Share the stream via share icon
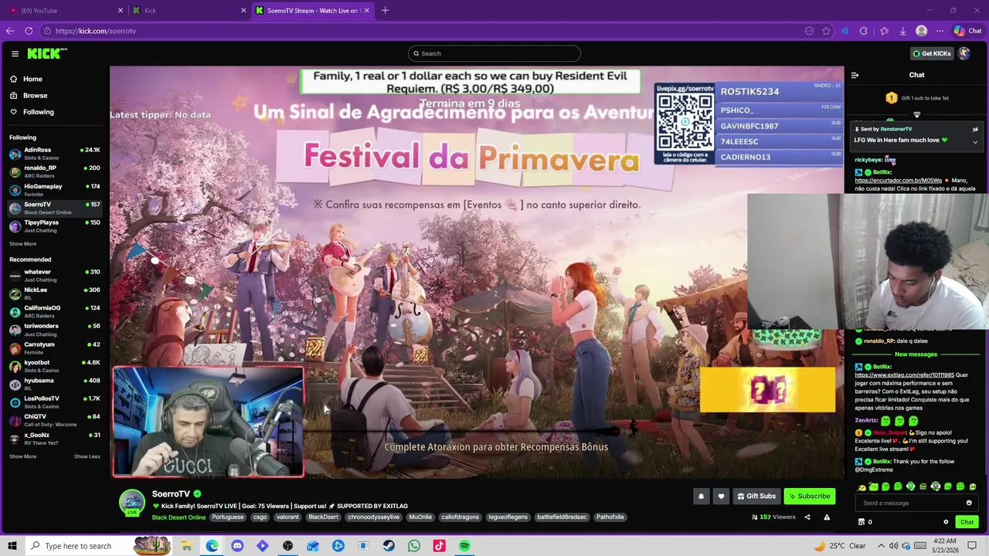 [807, 517]
